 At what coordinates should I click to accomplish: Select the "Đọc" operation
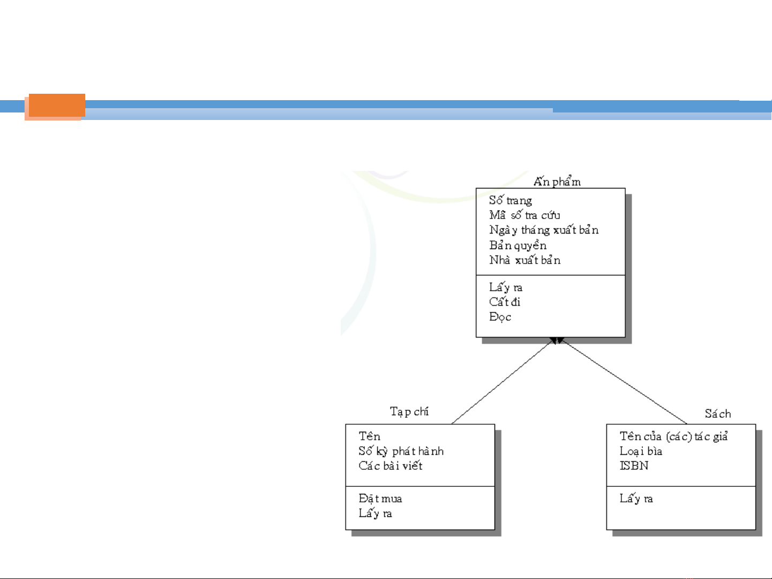coord(500,317)
